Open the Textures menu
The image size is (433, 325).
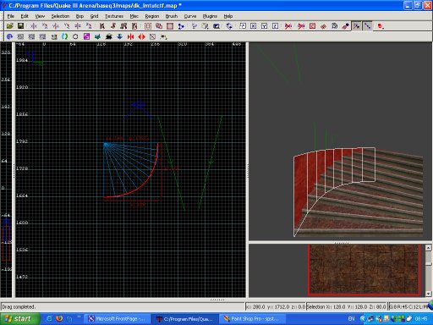click(x=114, y=16)
